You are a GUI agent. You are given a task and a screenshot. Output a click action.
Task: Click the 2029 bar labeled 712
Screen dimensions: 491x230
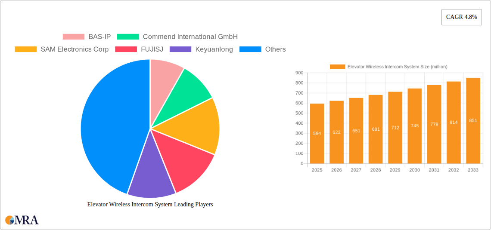[395, 128]
